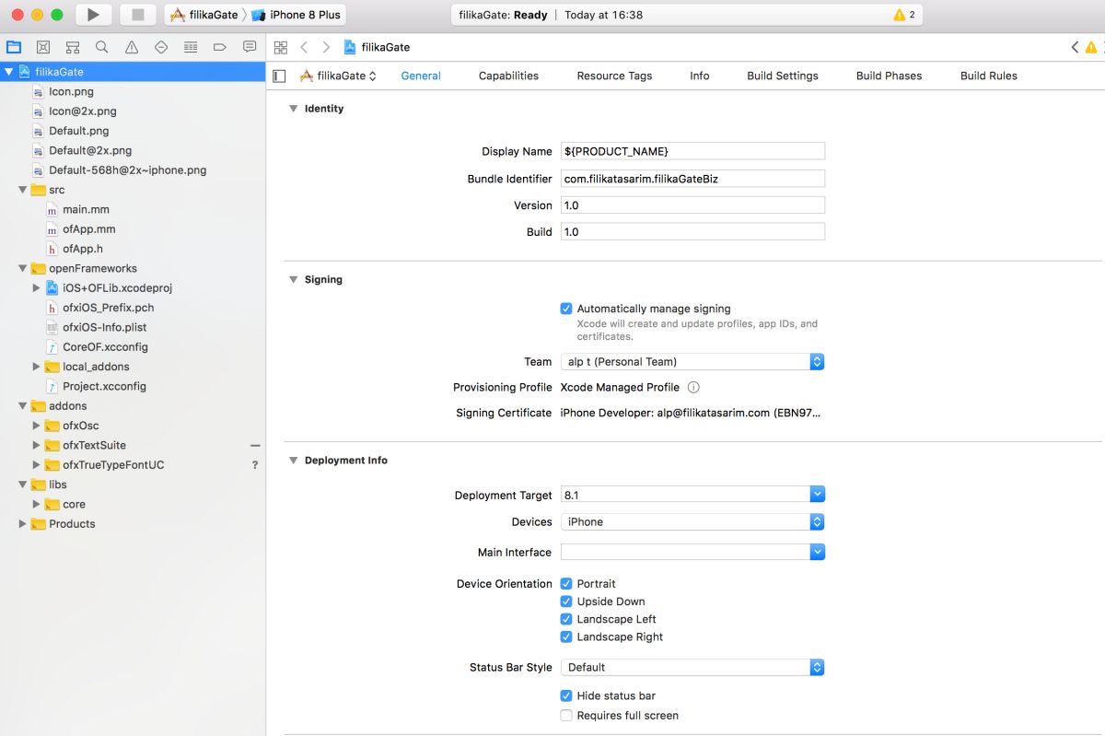Choose the iPhone 8 Plus destination
This screenshot has width=1105, height=736.
click(x=297, y=15)
